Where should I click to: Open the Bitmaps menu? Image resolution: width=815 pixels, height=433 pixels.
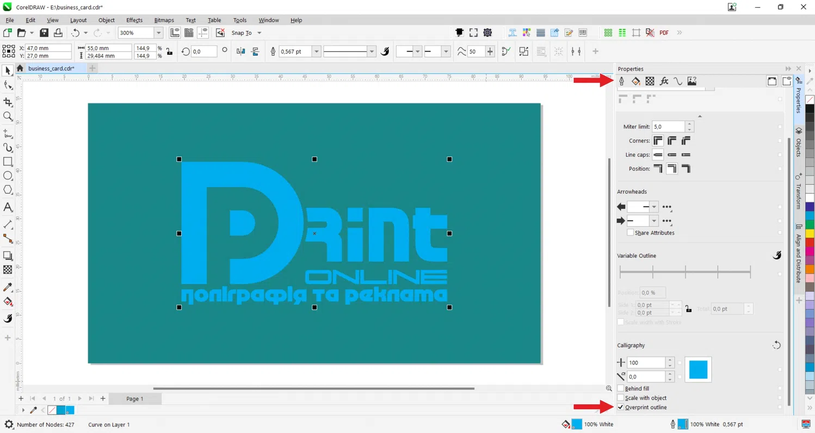coord(164,20)
